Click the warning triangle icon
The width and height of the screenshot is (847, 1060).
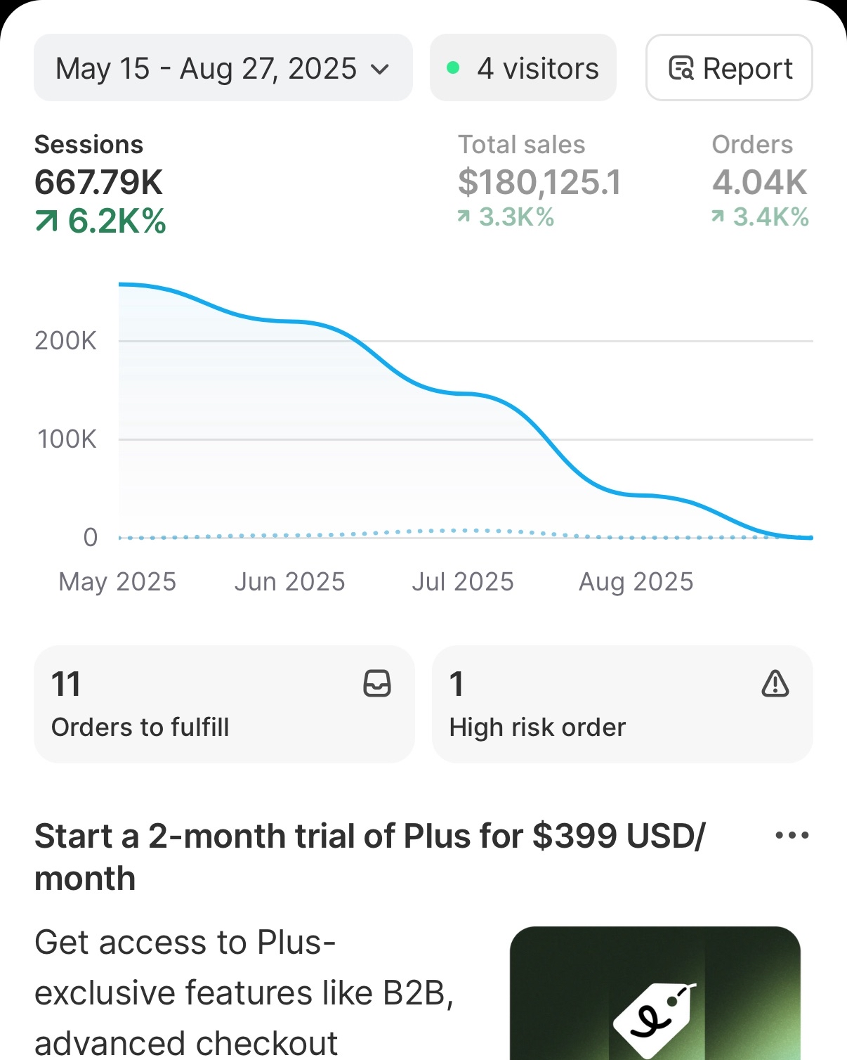[x=775, y=683]
